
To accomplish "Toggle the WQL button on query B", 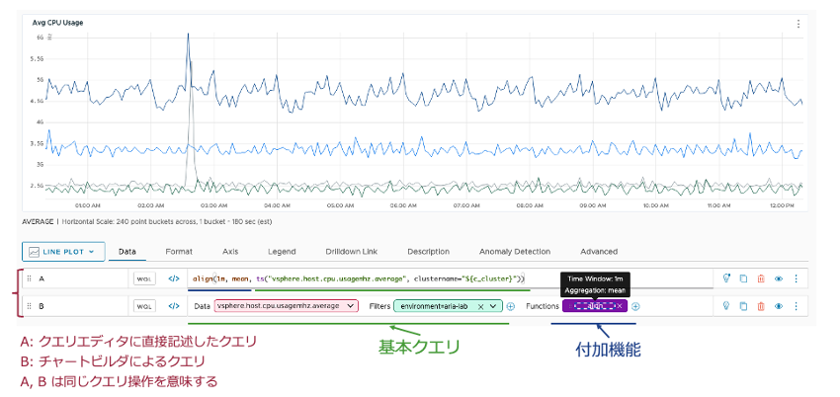I will (x=143, y=306).
